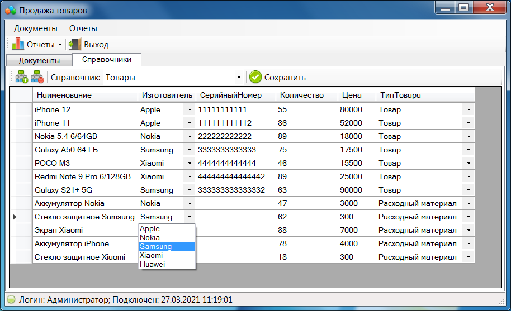Click the delete record icon in toolbar
The width and height of the screenshot is (511, 311).
click(x=37, y=78)
